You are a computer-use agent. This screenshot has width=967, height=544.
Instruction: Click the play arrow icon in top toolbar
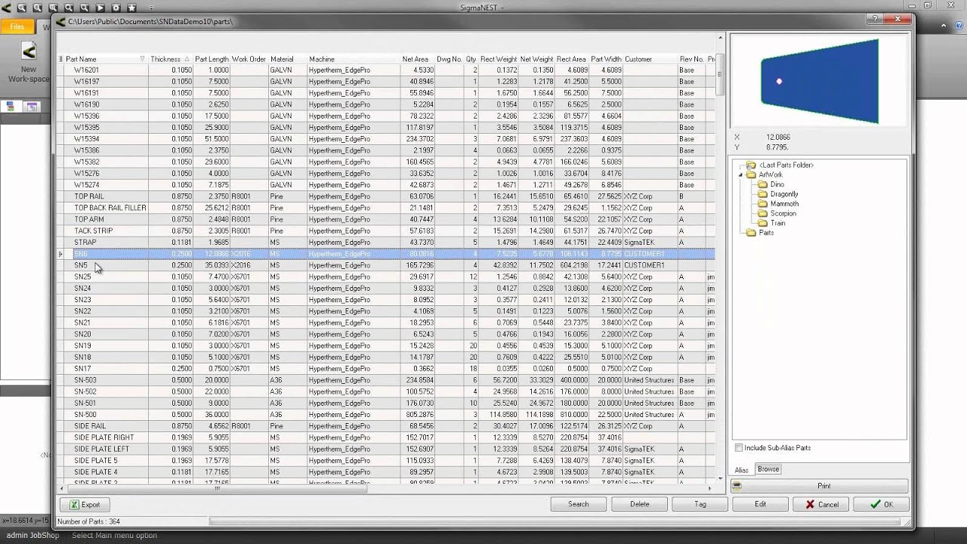[x=100, y=8]
